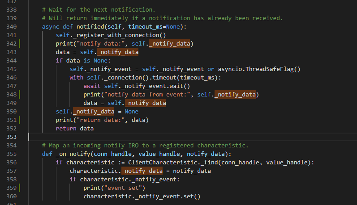Click highlighted '_notify_data' on line 350

click(94, 112)
